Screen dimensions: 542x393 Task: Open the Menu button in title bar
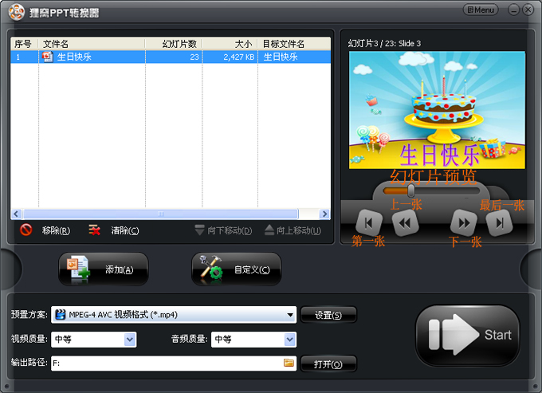pos(481,10)
